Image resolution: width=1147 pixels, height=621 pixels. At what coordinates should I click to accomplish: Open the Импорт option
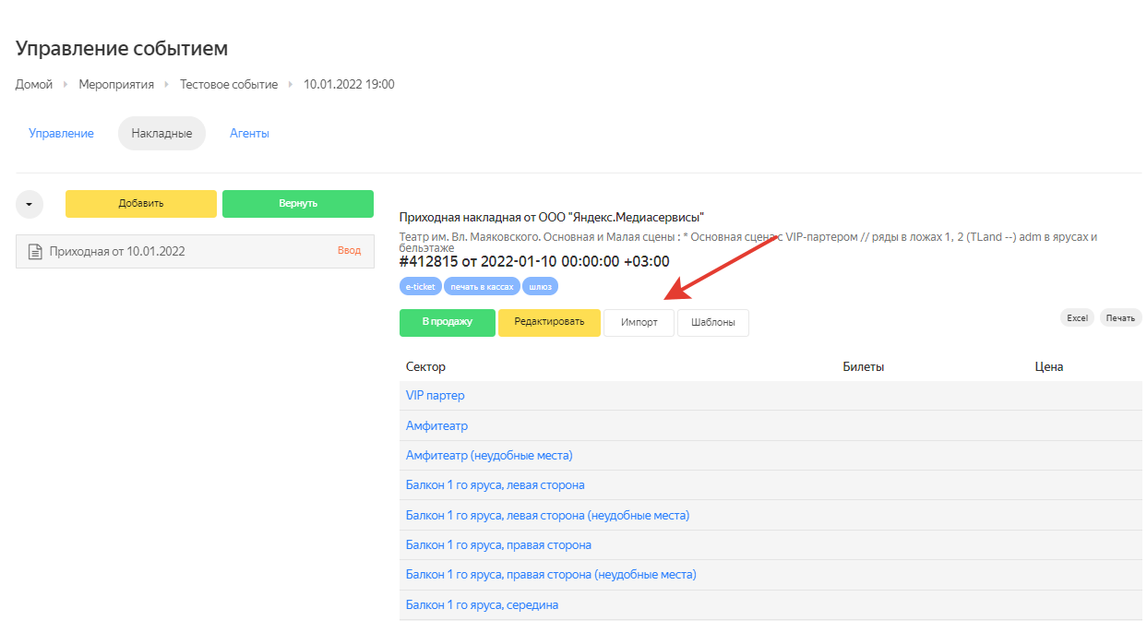click(x=639, y=323)
